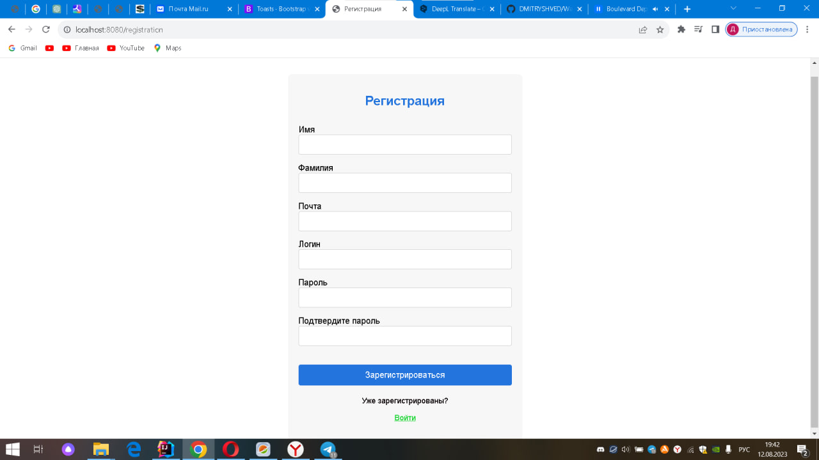This screenshot has height=460, width=819.
Task: Click the Wi-Fi icon in the tray
Action: tap(690, 448)
